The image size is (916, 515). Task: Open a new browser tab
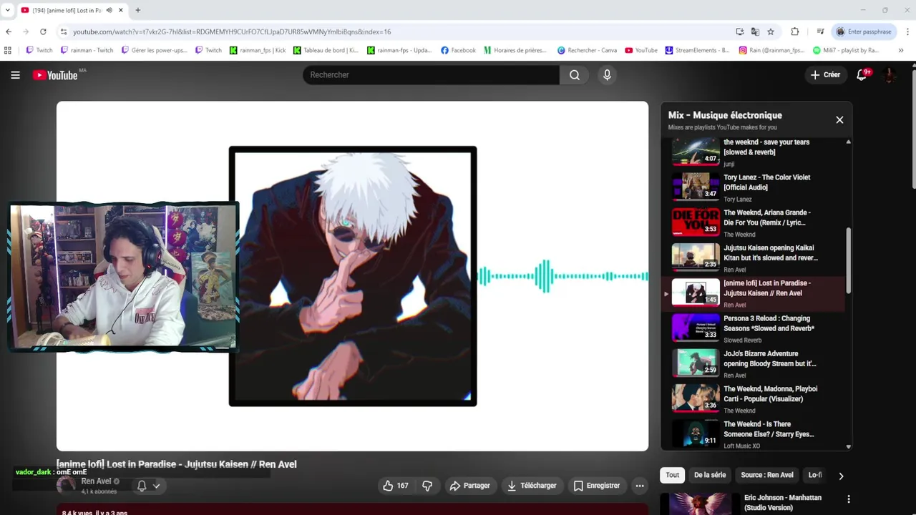point(138,10)
